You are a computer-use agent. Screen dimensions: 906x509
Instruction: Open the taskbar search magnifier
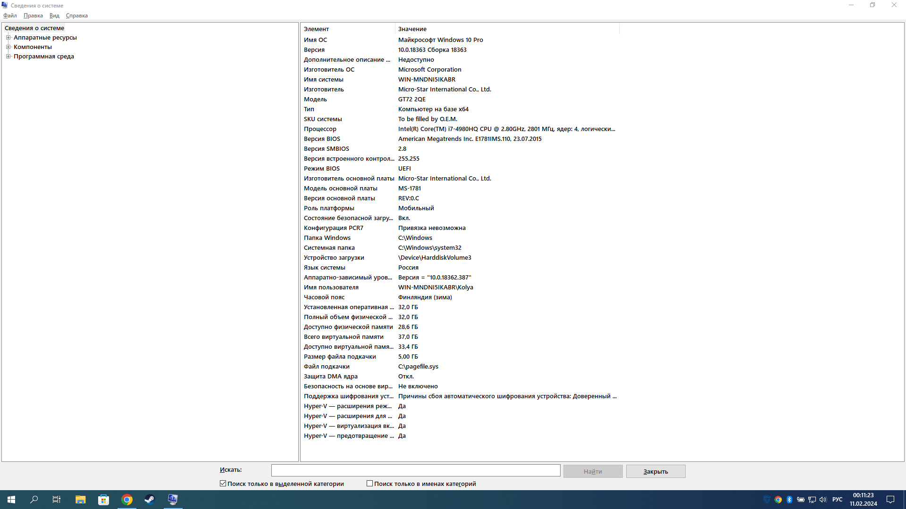point(34,500)
